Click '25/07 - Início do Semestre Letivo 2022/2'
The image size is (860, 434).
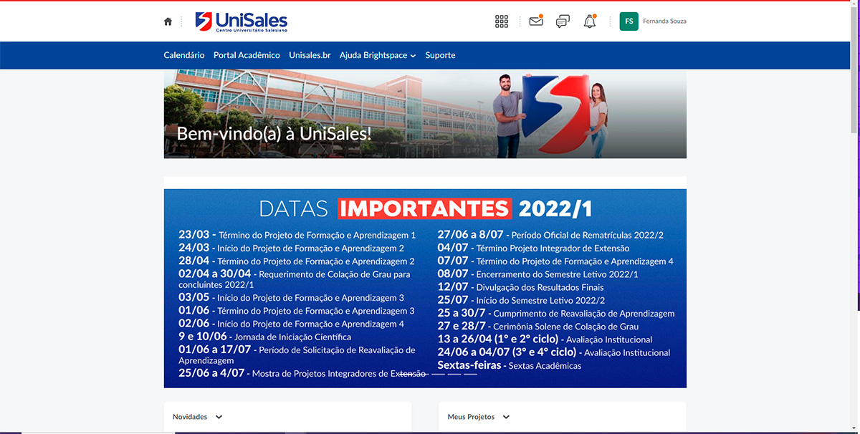521,300
